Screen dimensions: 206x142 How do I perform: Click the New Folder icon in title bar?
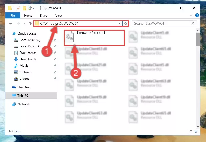[24, 8]
